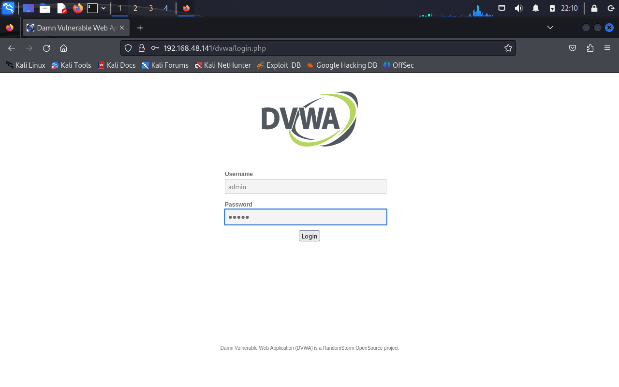Click the Username label
Screen dimensions: 619x387
(x=239, y=174)
